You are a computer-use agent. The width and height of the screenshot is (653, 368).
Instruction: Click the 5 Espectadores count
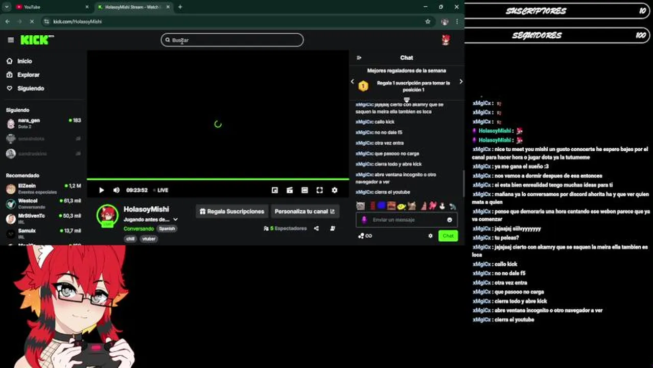(x=285, y=228)
